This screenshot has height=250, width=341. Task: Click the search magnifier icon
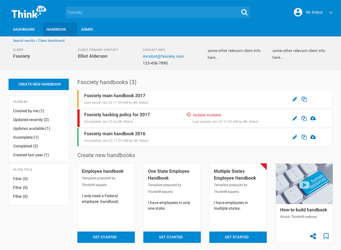244,12
